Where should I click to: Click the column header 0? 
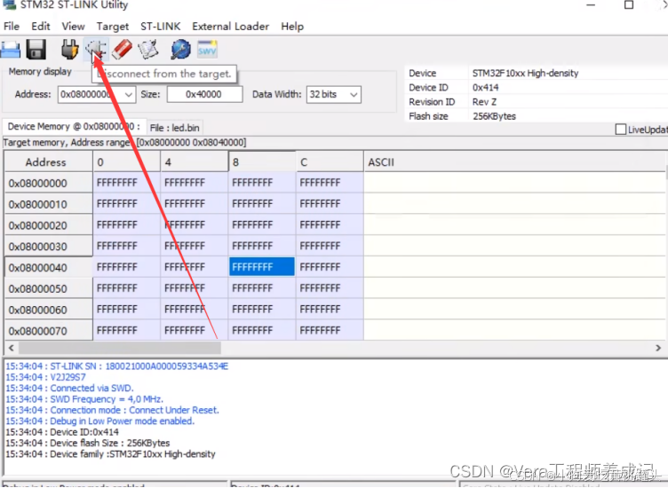pos(126,162)
